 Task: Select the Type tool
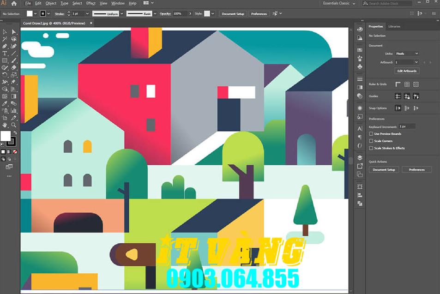pos(5,54)
